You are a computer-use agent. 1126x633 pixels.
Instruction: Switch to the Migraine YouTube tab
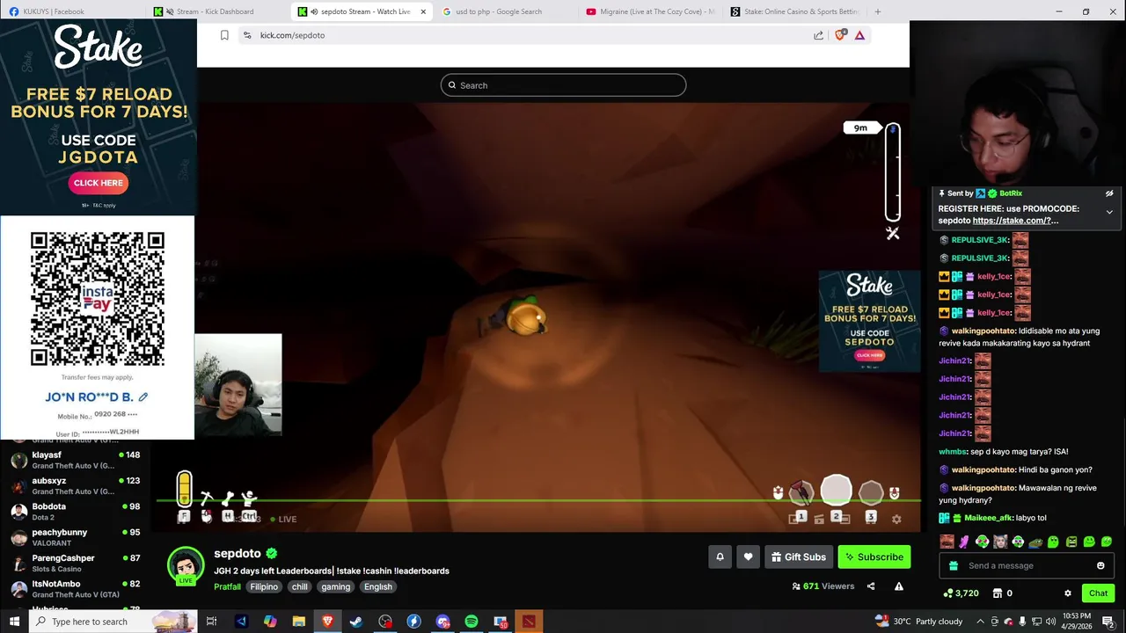click(x=651, y=11)
